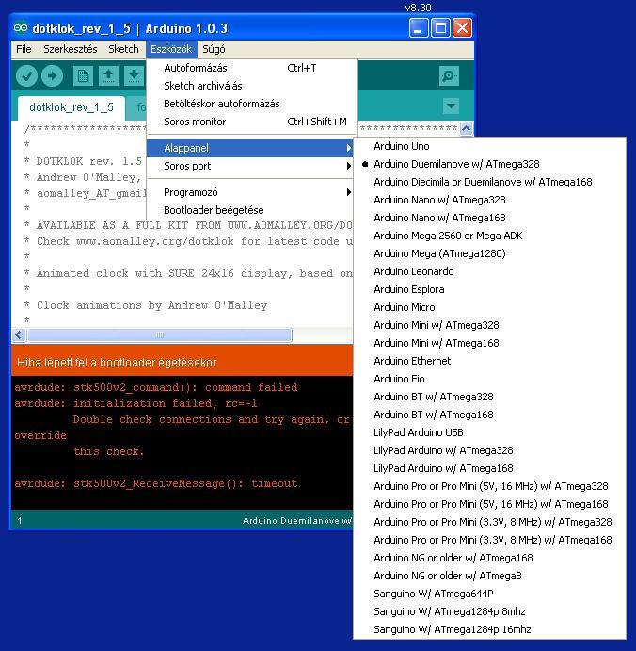Choose Arduino Mini w/ ATmega328

(489, 325)
